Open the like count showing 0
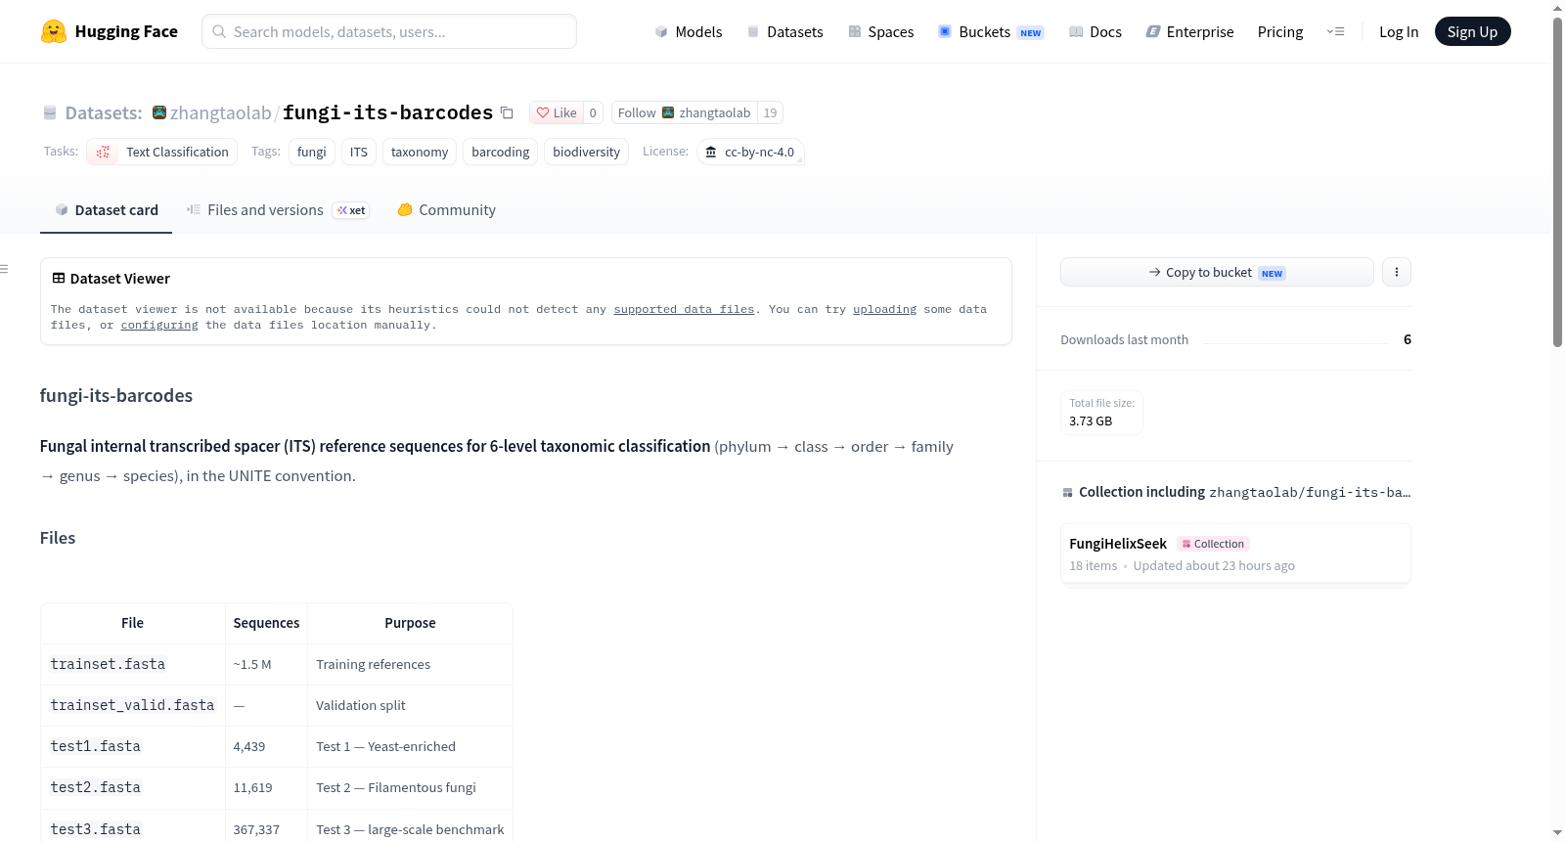This screenshot has height=842, width=1565. (593, 112)
